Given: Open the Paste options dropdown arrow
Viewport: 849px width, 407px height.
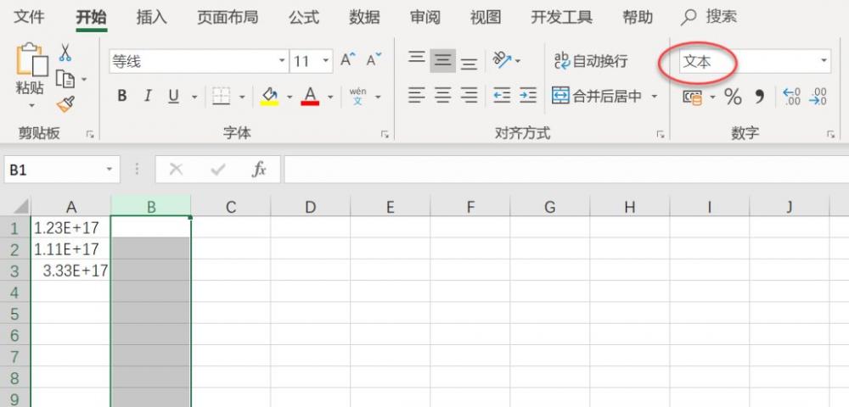Looking at the screenshot, I should click(x=32, y=106).
